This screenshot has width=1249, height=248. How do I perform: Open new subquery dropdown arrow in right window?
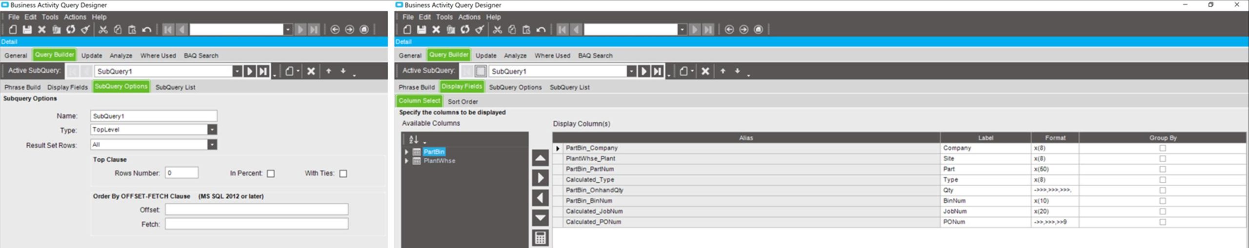(692, 71)
